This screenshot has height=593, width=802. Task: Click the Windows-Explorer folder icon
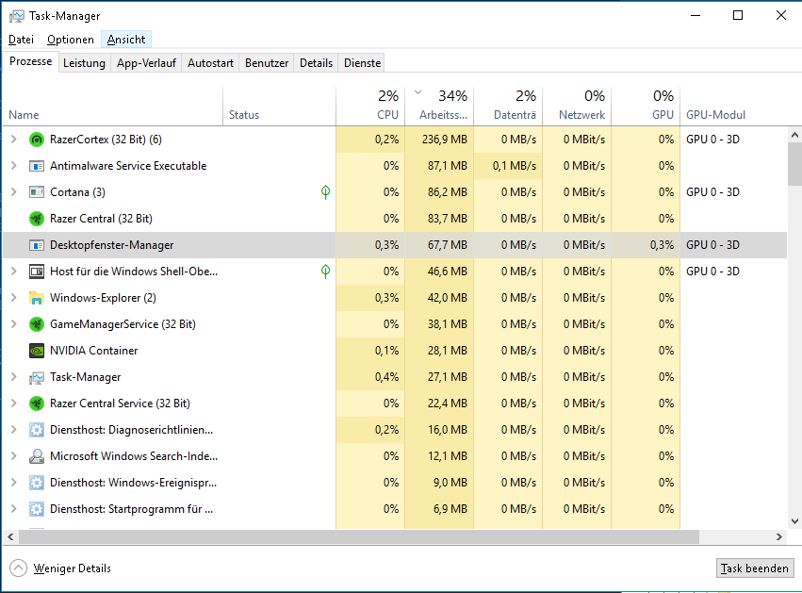click(37, 298)
